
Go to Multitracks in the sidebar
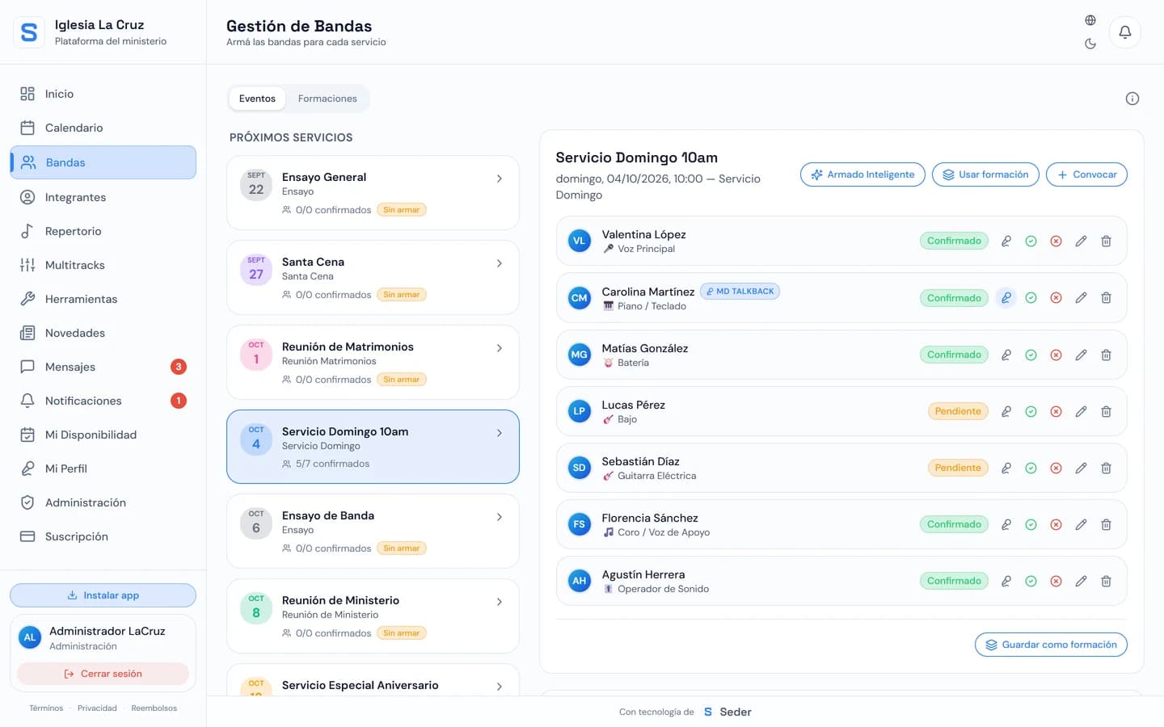pos(103,265)
